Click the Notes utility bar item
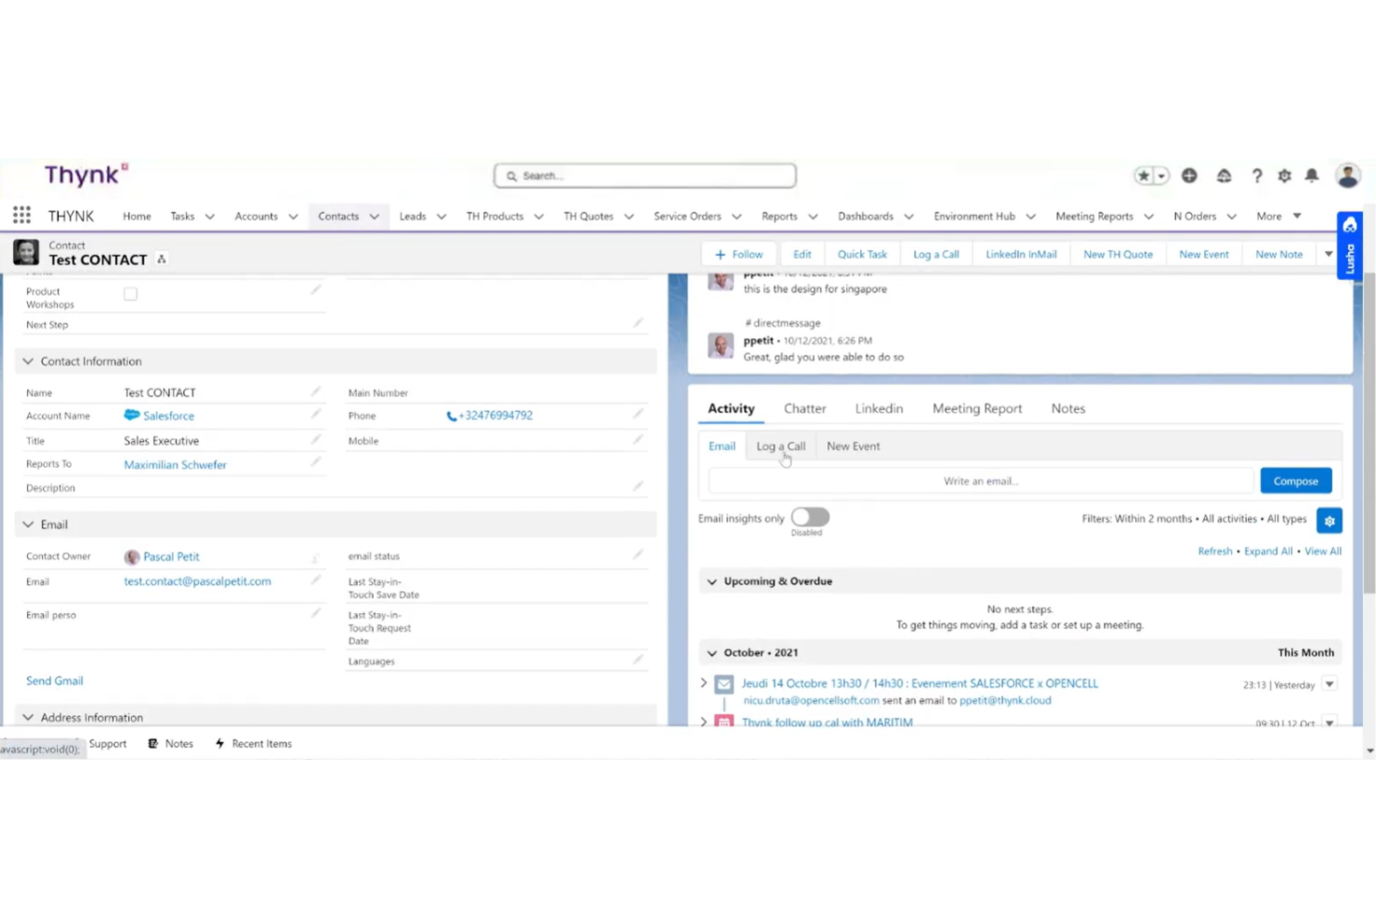The width and height of the screenshot is (1376, 918). (170, 743)
